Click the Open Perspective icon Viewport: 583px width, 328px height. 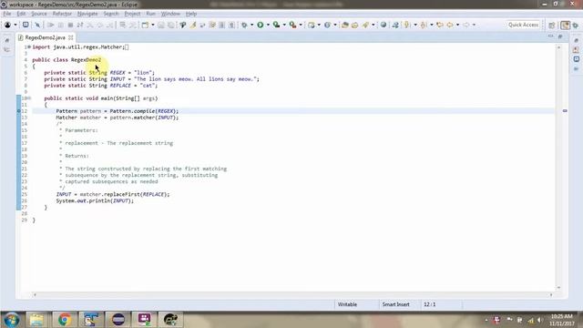[x=552, y=25]
